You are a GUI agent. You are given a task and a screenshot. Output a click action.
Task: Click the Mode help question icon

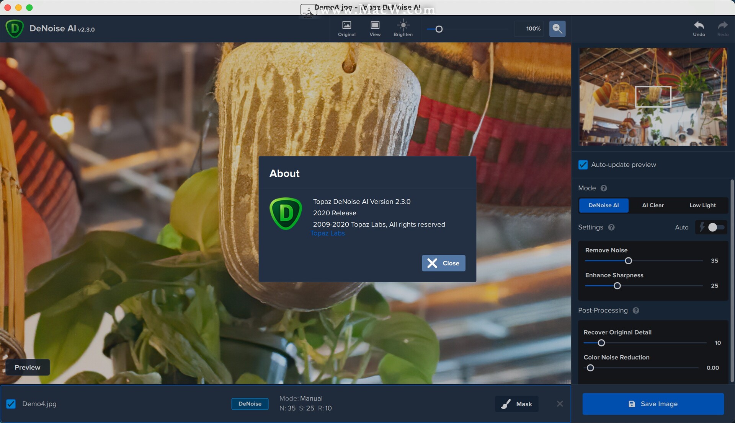click(x=604, y=188)
